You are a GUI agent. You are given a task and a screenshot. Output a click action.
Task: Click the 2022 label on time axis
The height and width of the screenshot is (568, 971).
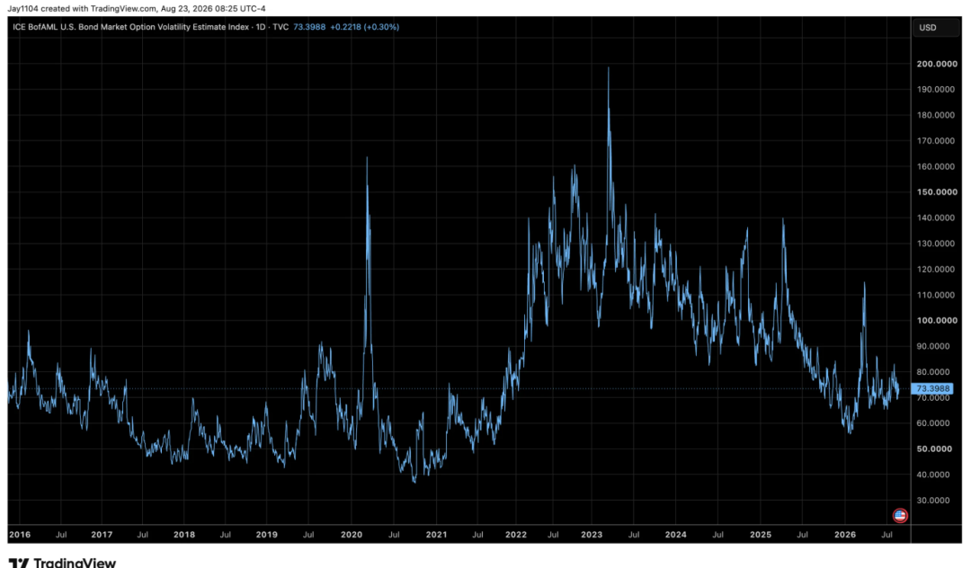516,535
